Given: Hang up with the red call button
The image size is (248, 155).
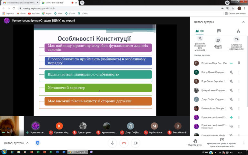Looking at the screenshot, I should pyautogui.click(x=124, y=143).
